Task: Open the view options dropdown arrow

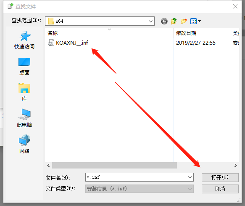Action: 199,21
